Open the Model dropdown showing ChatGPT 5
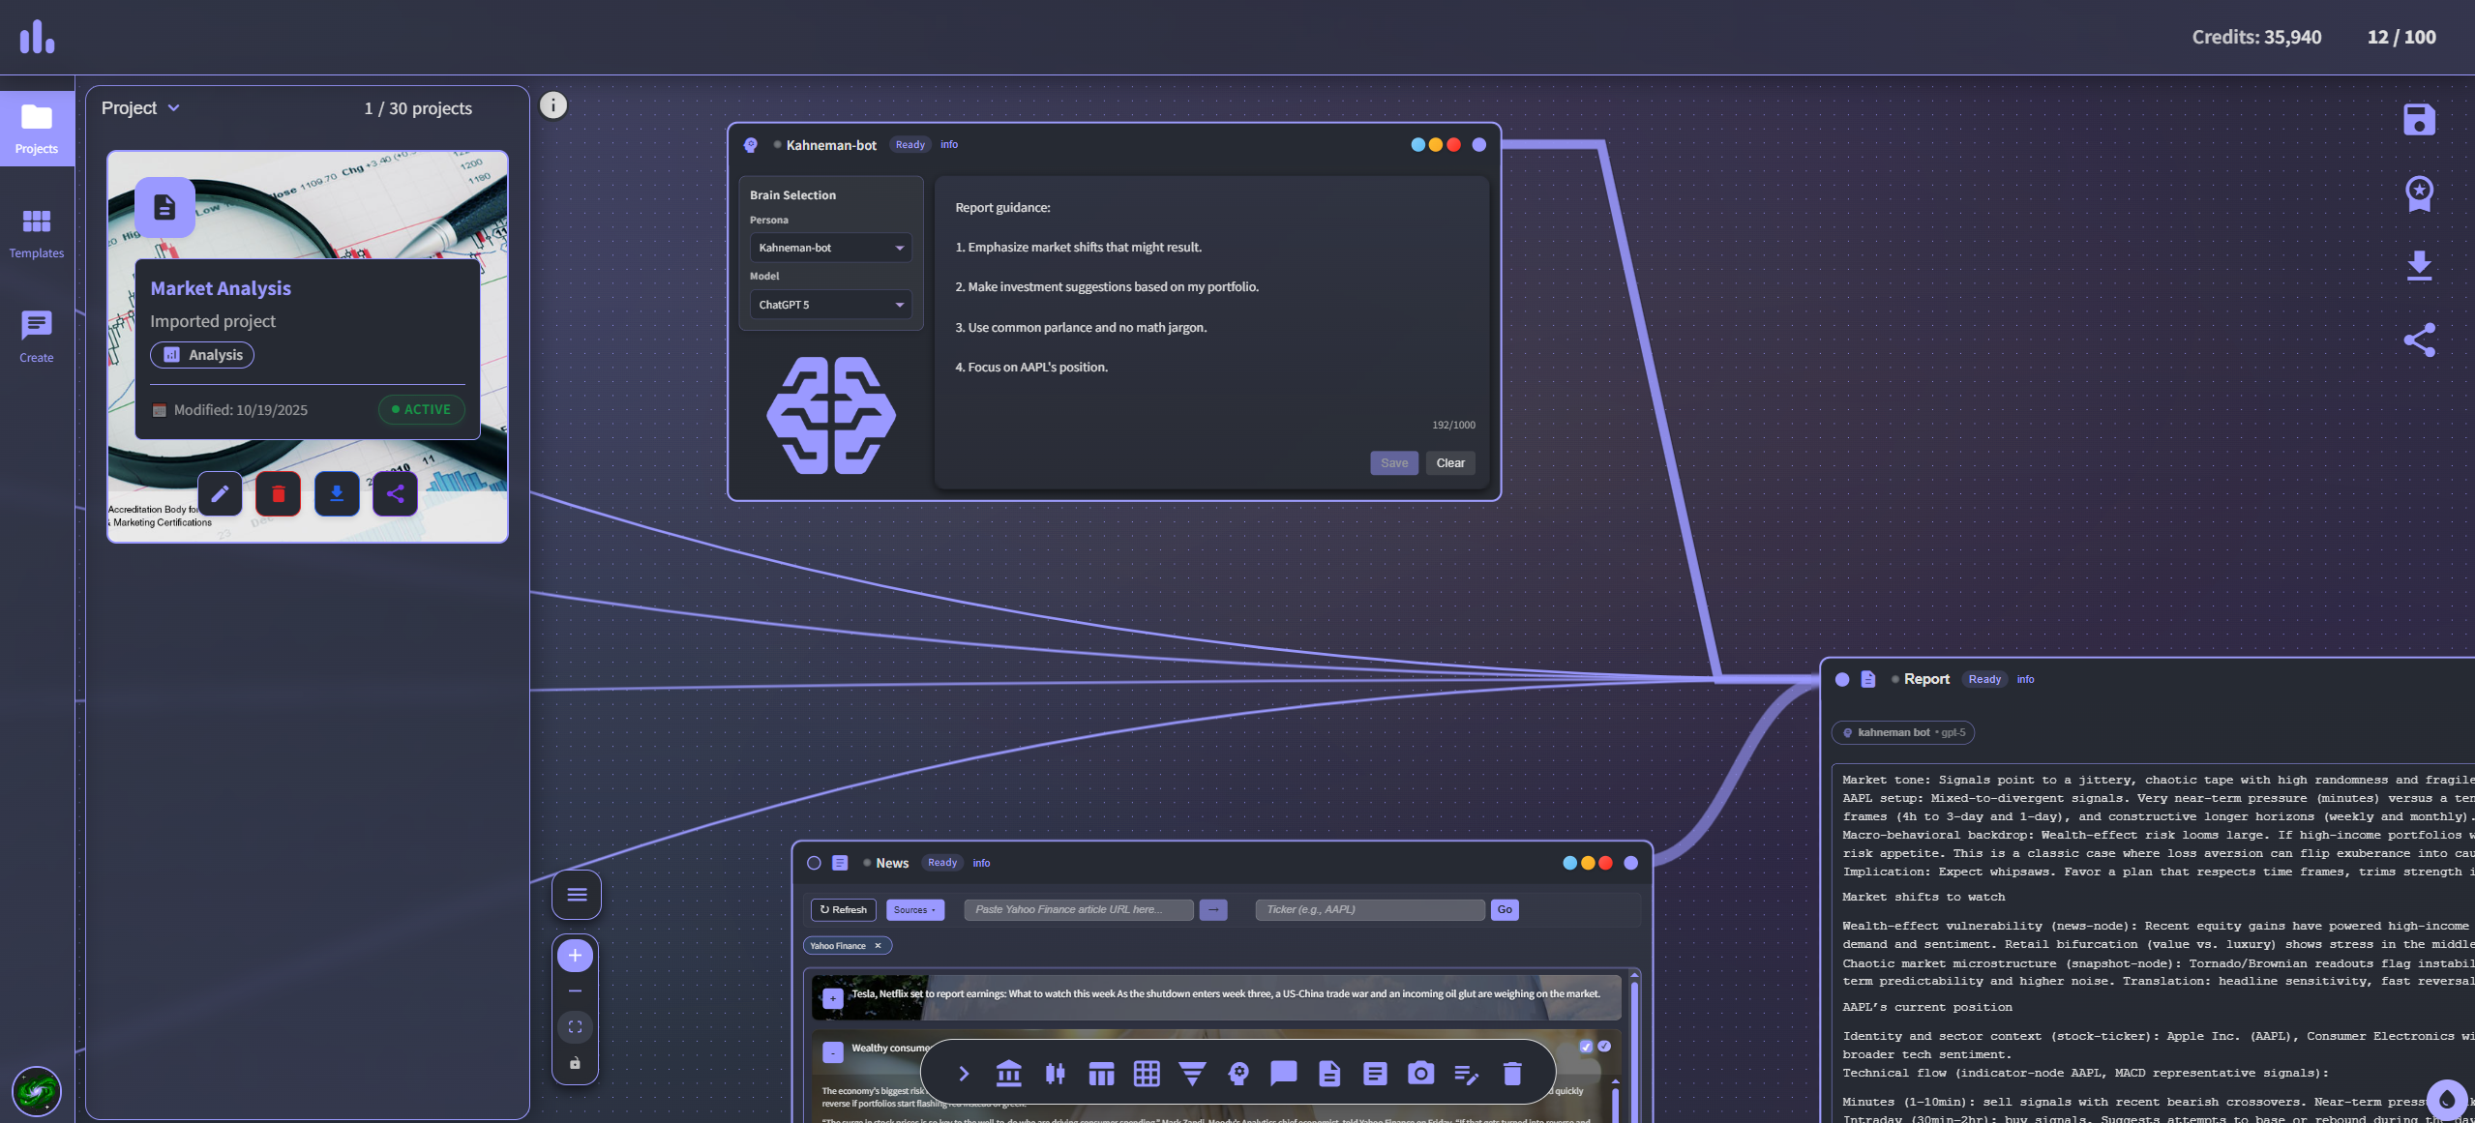Image resolution: width=2475 pixels, height=1123 pixels. (x=830, y=305)
